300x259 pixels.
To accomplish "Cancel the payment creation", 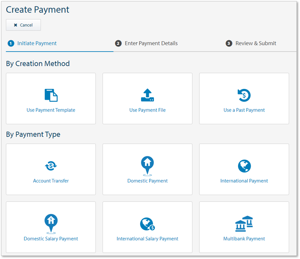I will [x=23, y=25].
